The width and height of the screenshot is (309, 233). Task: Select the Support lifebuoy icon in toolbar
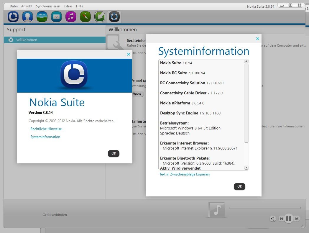[x=114, y=17]
